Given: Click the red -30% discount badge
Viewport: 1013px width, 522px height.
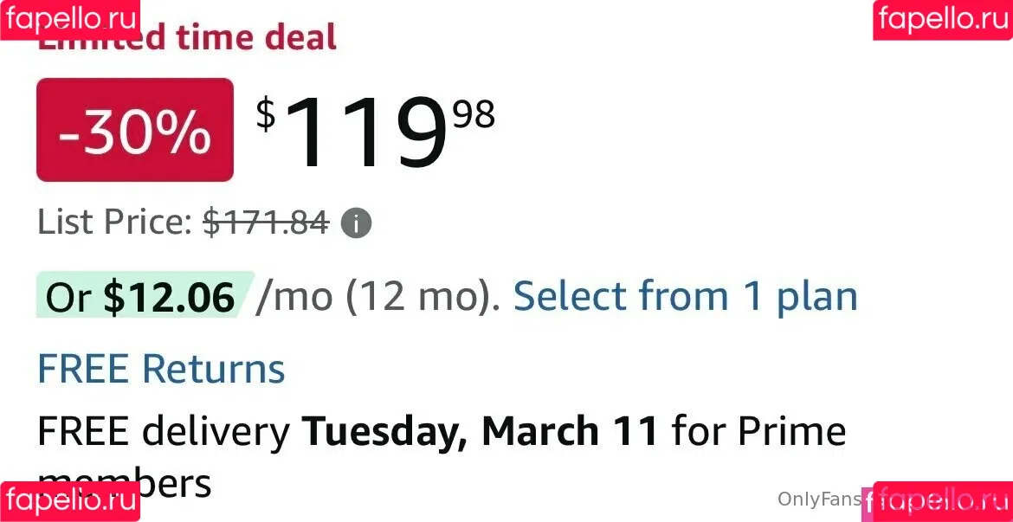Looking at the screenshot, I should tap(134, 130).
